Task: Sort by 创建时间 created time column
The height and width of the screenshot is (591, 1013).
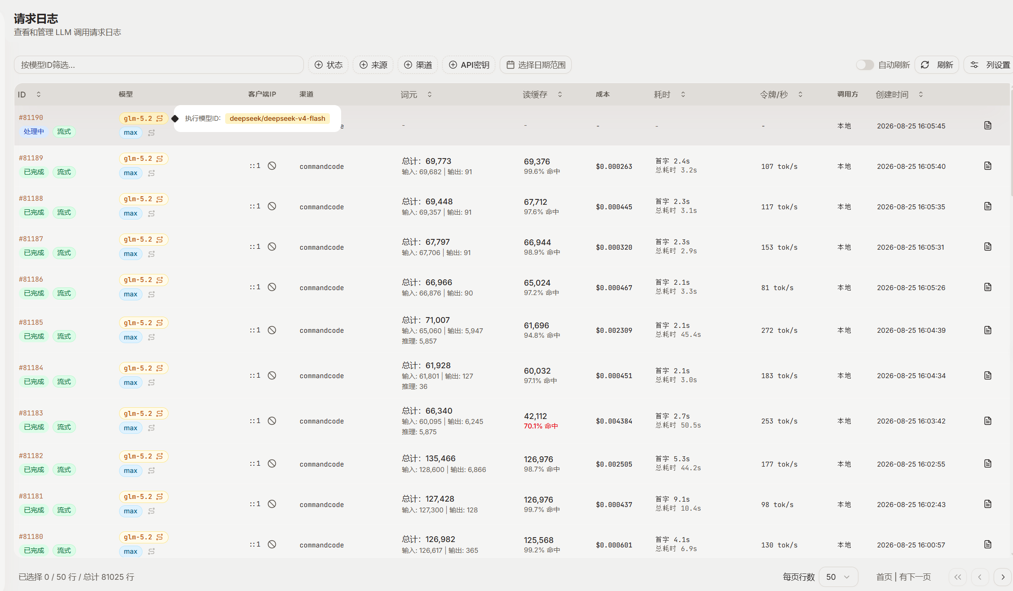Action: coord(899,94)
